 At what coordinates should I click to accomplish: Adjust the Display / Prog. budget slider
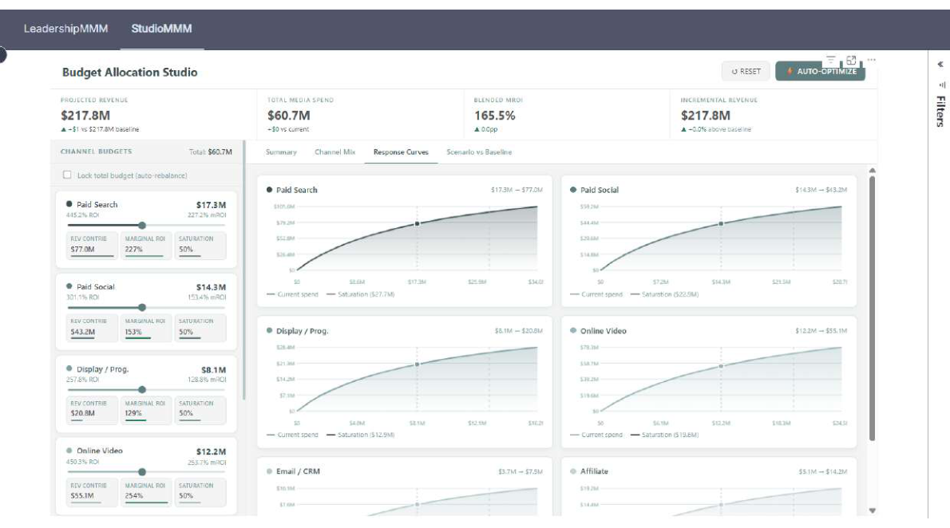click(142, 390)
